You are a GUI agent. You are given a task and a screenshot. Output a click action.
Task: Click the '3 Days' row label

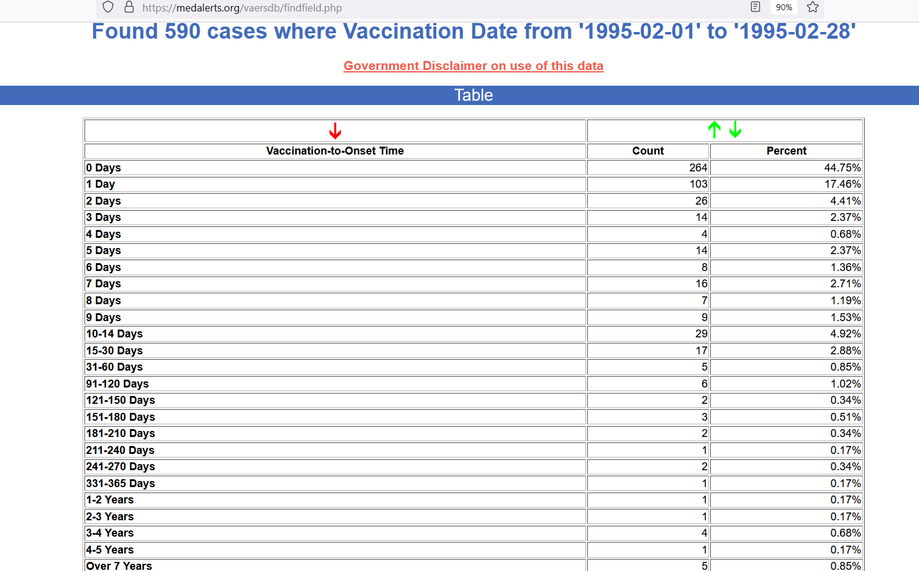104,217
